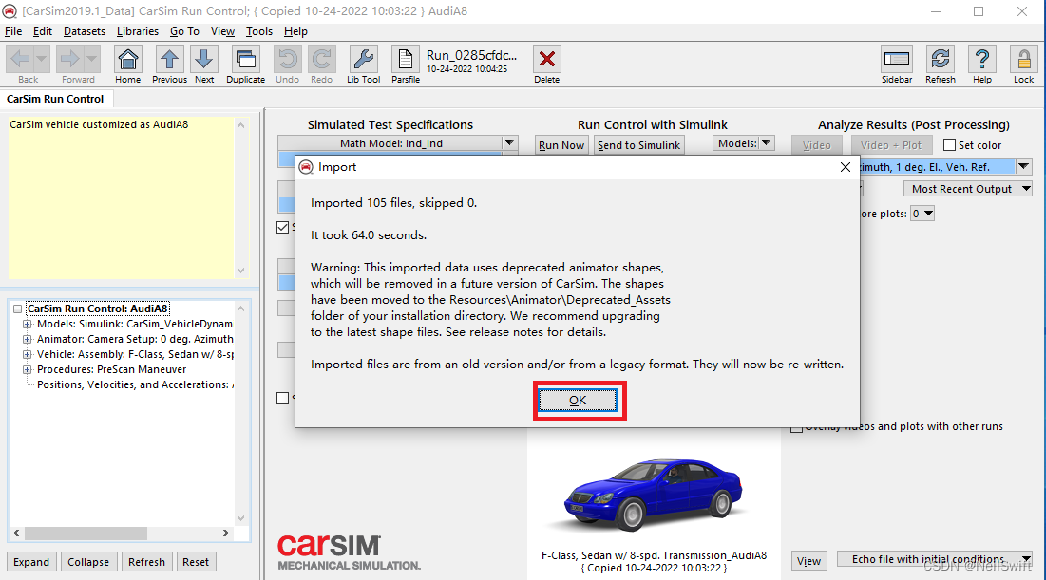The width and height of the screenshot is (1046, 580).
Task: Click the yellow notes text field
Action: pos(122,198)
